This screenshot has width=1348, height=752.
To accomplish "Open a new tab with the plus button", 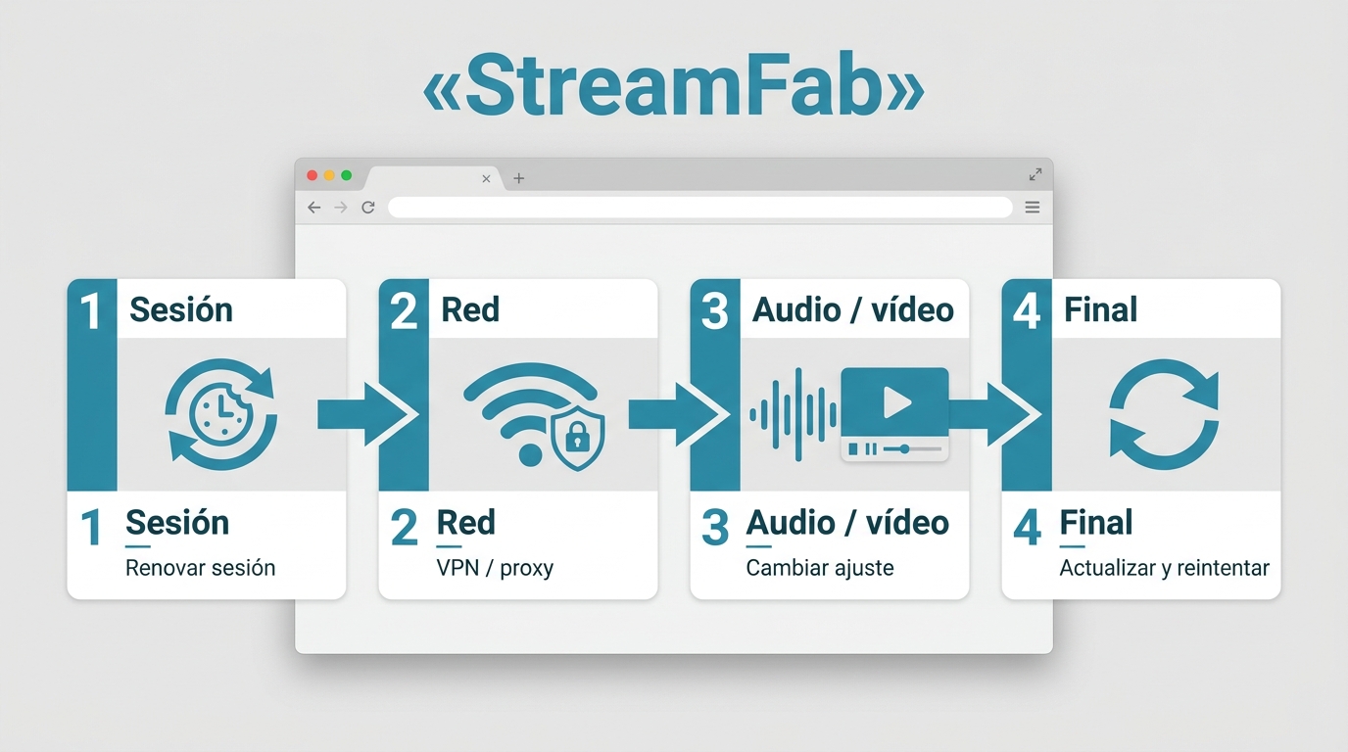I will point(519,178).
